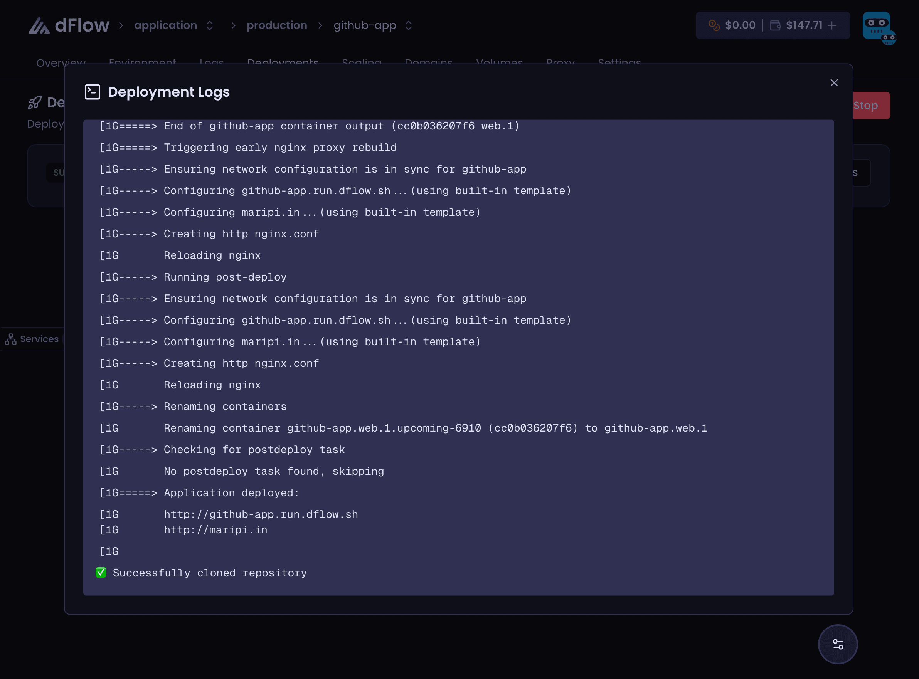
Task: Select the github-app breadcrumb
Action: [365, 25]
